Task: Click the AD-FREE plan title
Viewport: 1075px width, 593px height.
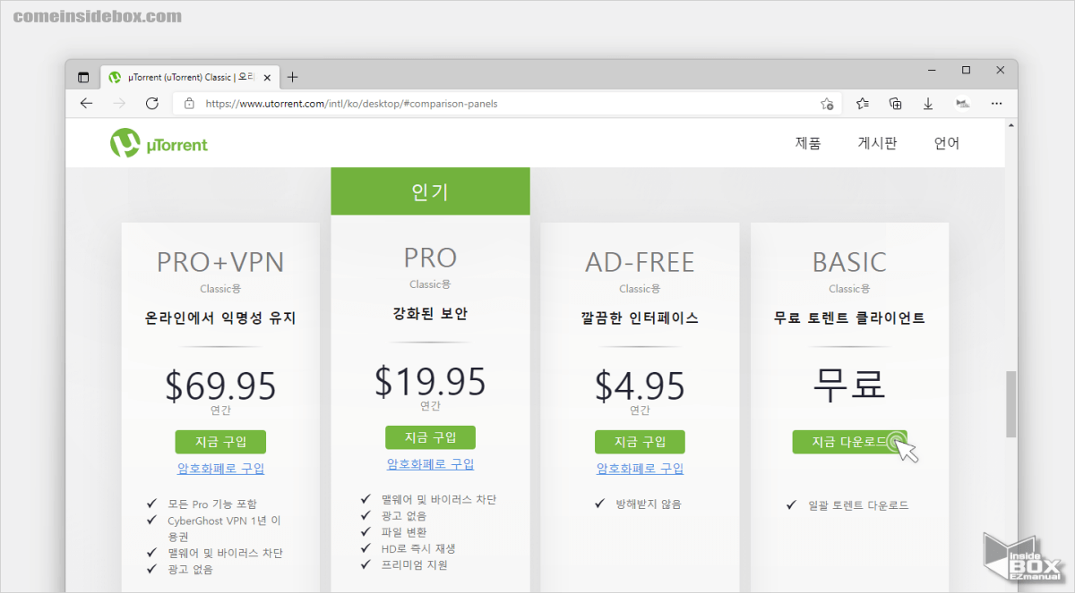Action: click(640, 262)
